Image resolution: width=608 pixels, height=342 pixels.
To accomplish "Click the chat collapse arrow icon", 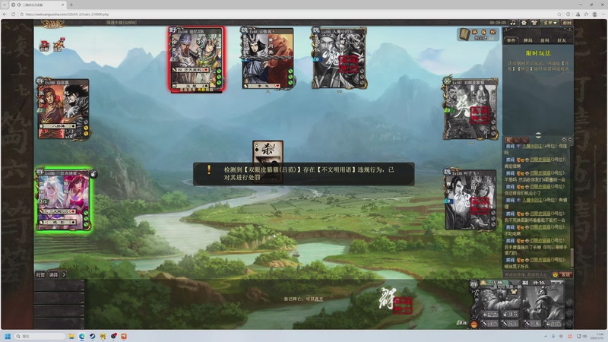I will click(569, 139).
